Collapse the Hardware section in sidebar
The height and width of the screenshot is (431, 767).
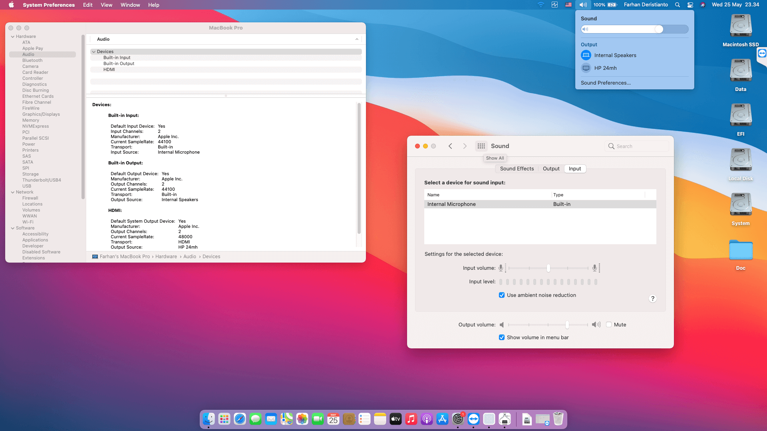coord(13,37)
